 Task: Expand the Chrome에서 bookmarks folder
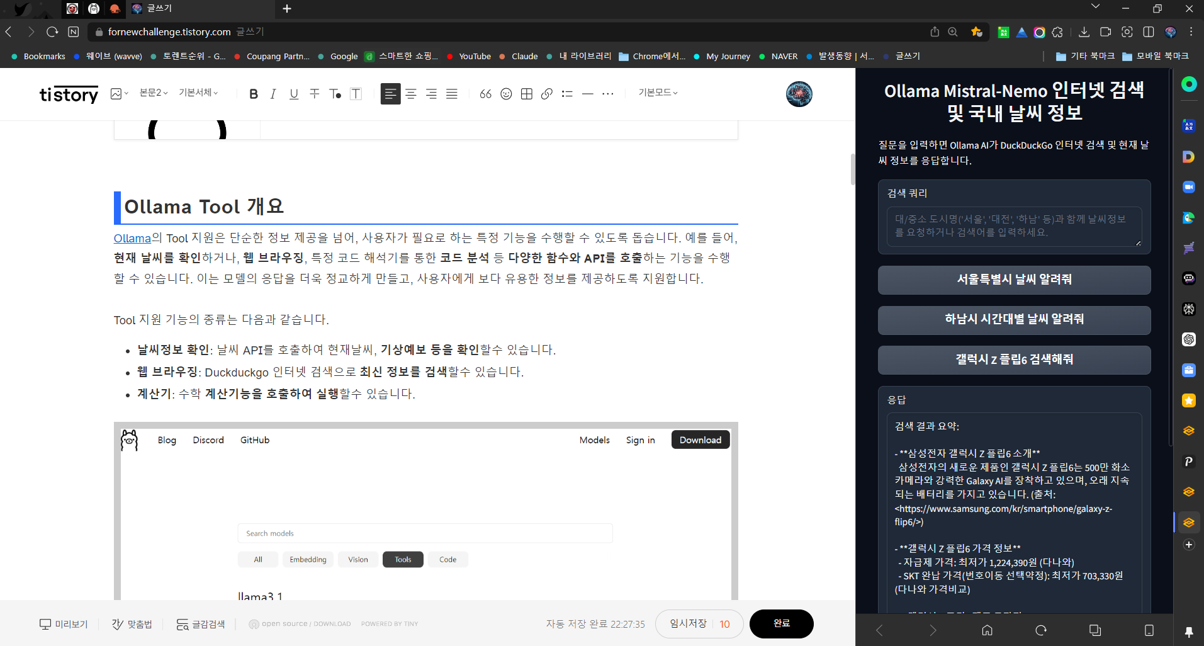click(x=652, y=56)
